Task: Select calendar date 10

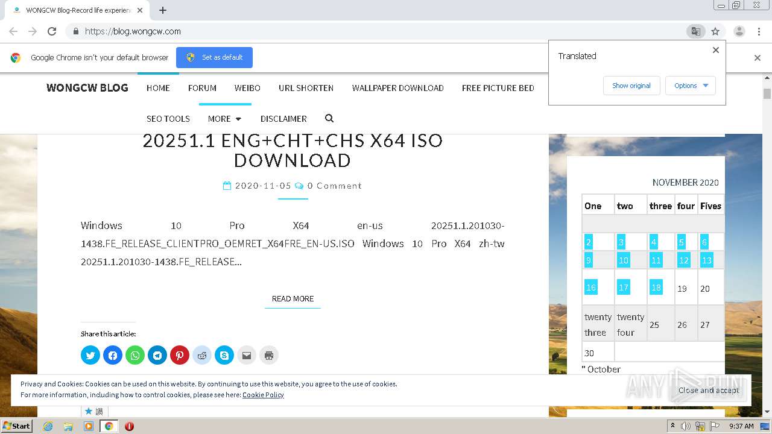Action: 624,260
